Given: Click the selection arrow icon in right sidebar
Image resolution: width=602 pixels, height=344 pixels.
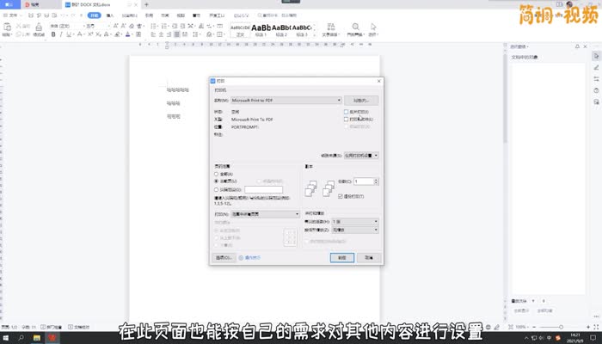Looking at the screenshot, I should pyautogui.click(x=596, y=56).
